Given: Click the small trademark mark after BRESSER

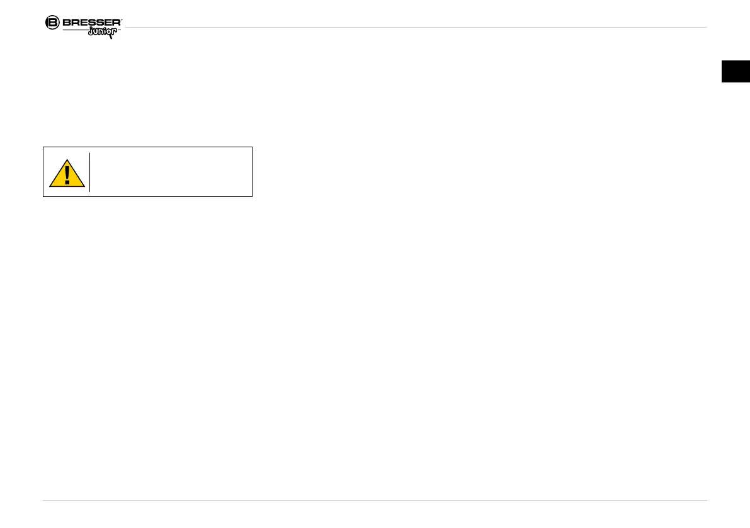Looking at the screenshot, I should tap(122, 20).
